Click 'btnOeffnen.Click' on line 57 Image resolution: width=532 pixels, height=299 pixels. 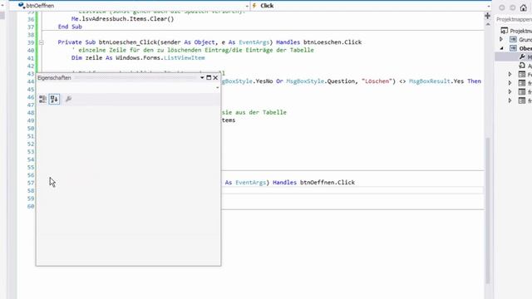point(328,183)
